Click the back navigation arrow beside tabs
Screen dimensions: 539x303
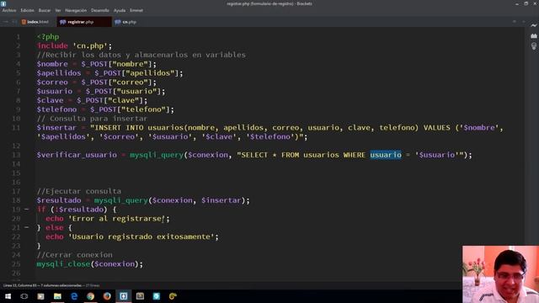(6, 22)
